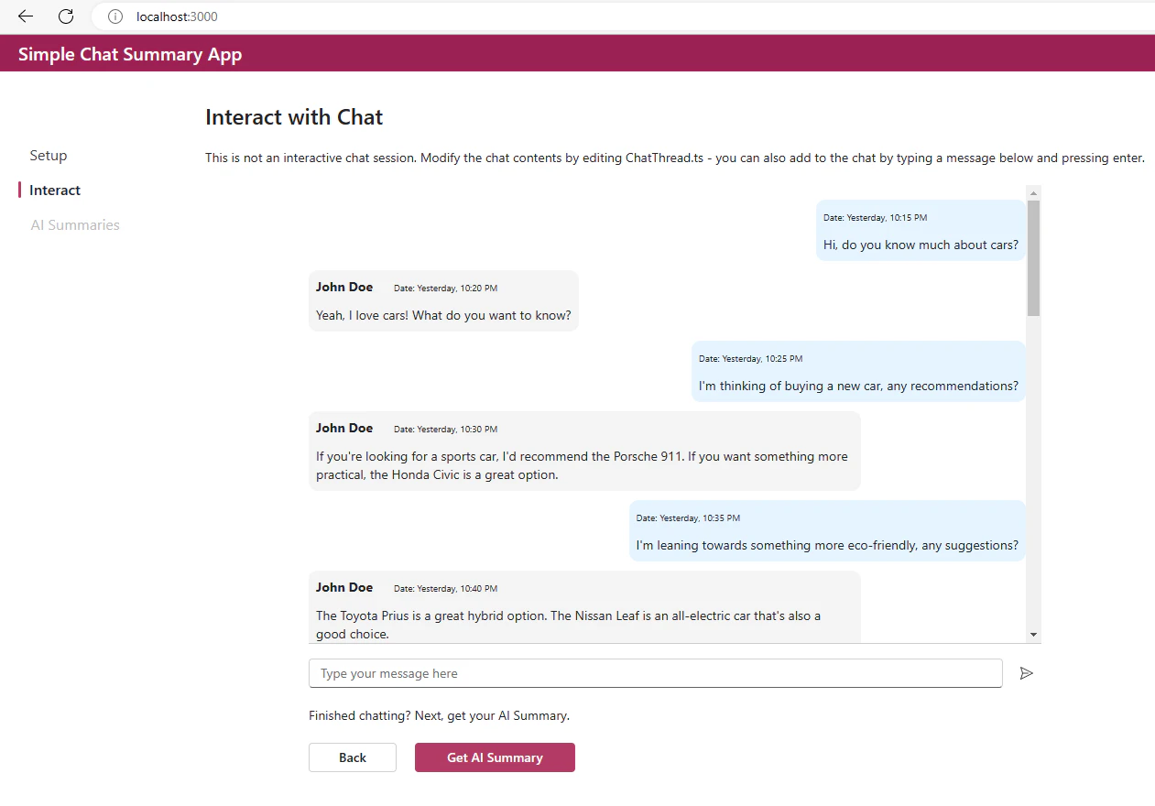
Task: Select the Interact step in sidebar
Action: 55,191
